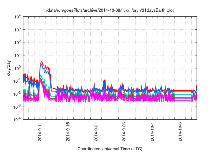This screenshot has height=152, width=217.
Task: Click the tallest red peak near 2014-9-11
Action: 41,62
